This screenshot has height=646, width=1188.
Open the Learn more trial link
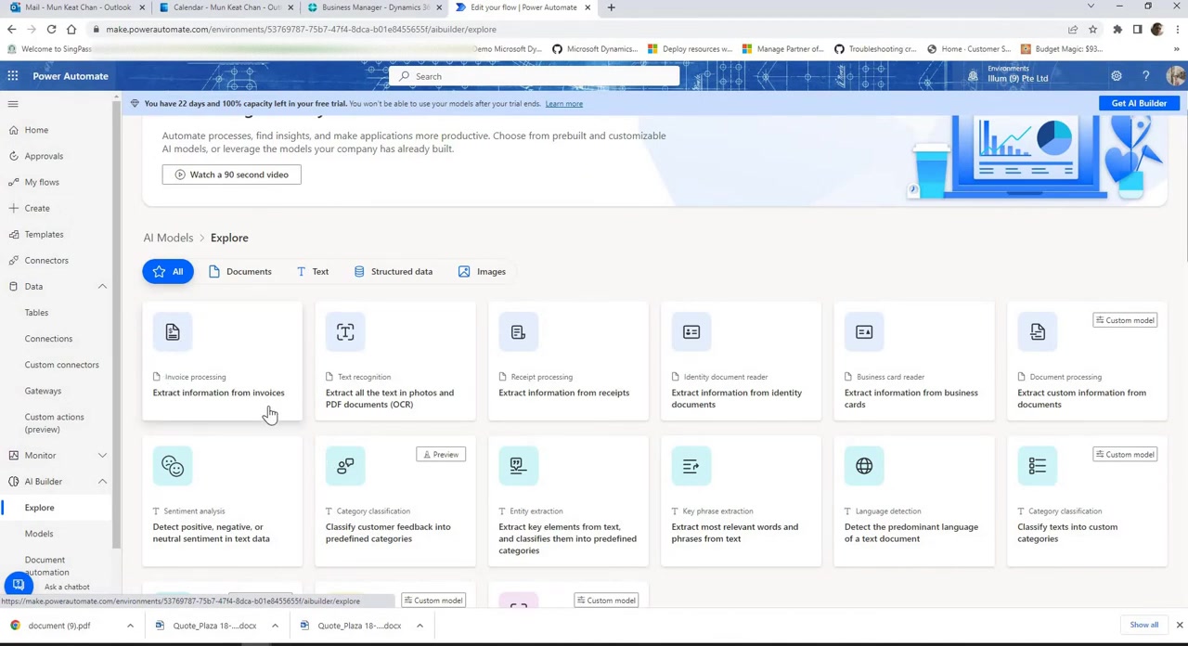click(x=563, y=104)
